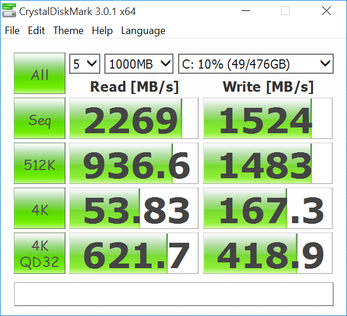Start the 4K QD32 benchmark test
The width and height of the screenshot is (347, 316).
(40, 253)
